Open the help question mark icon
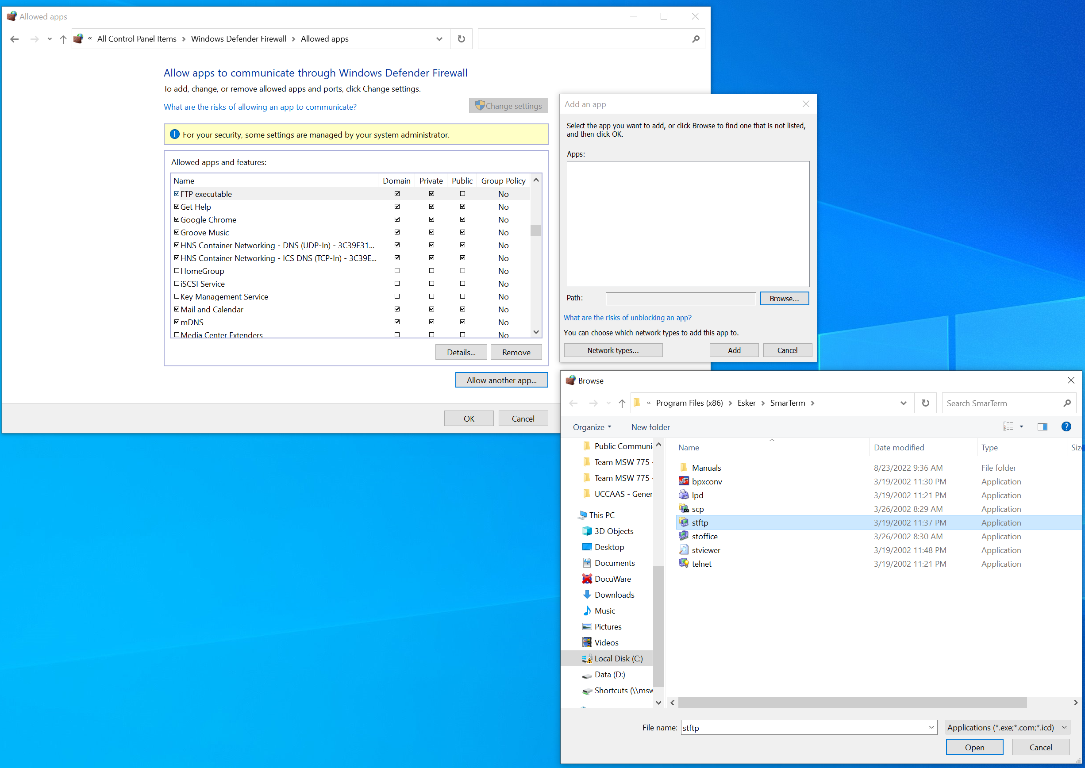The width and height of the screenshot is (1085, 768). click(1066, 426)
